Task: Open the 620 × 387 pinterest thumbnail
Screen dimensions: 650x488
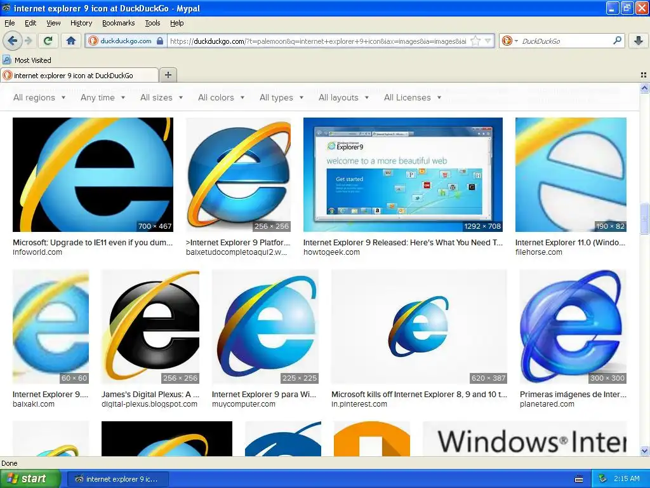Action: point(419,327)
